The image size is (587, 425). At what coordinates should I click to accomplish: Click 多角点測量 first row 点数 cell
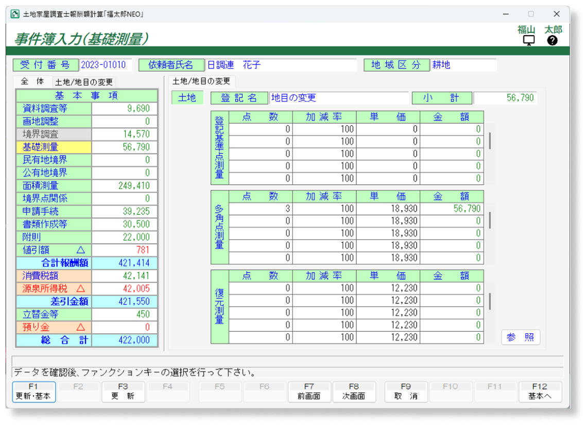[261, 209]
